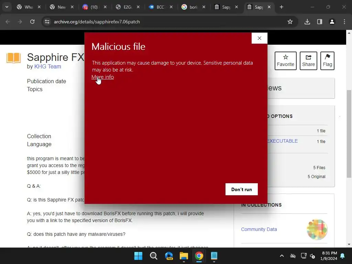Go back to the previous page

[8, 22]
